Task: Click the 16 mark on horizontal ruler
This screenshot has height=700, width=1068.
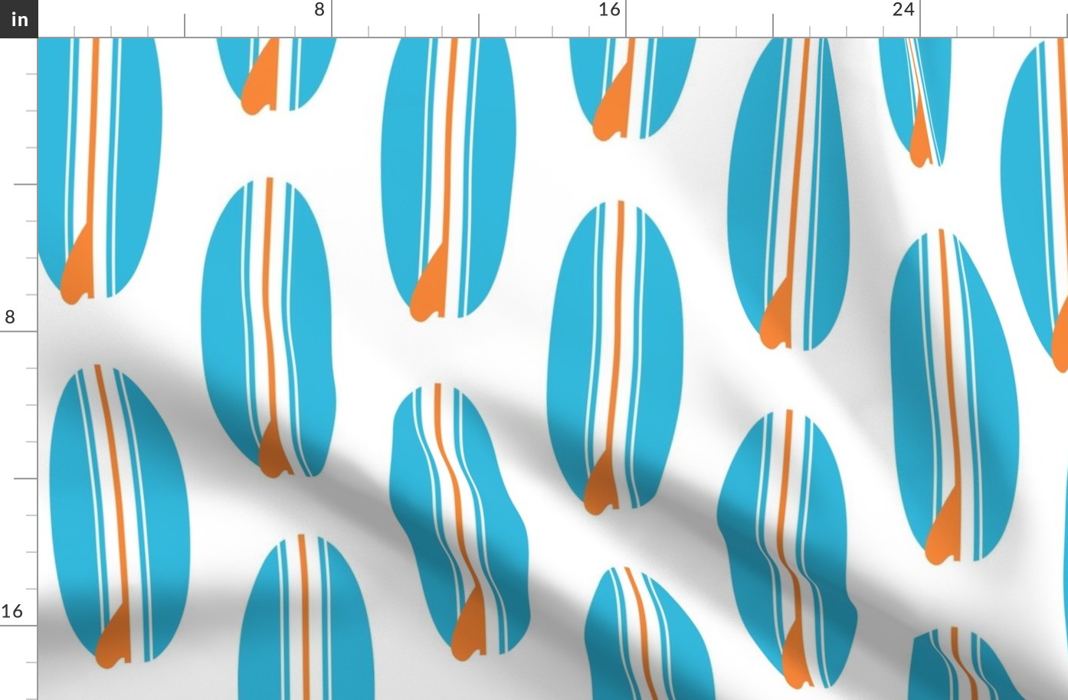Action: coord(609,10)
